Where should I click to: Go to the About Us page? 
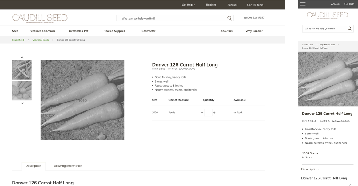tap(226, 31)
